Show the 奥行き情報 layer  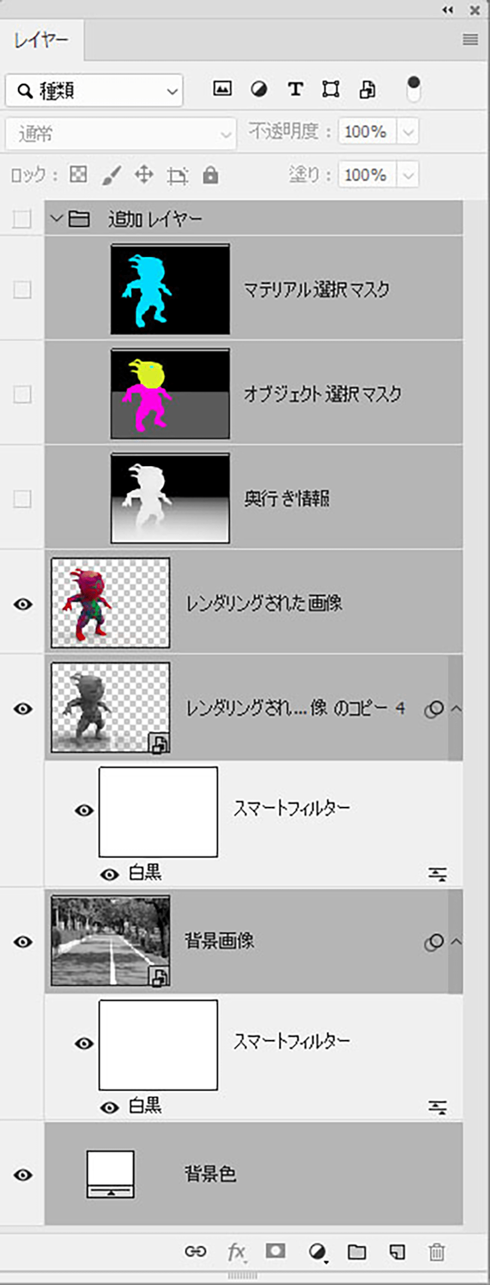click(x=22, y=499)
